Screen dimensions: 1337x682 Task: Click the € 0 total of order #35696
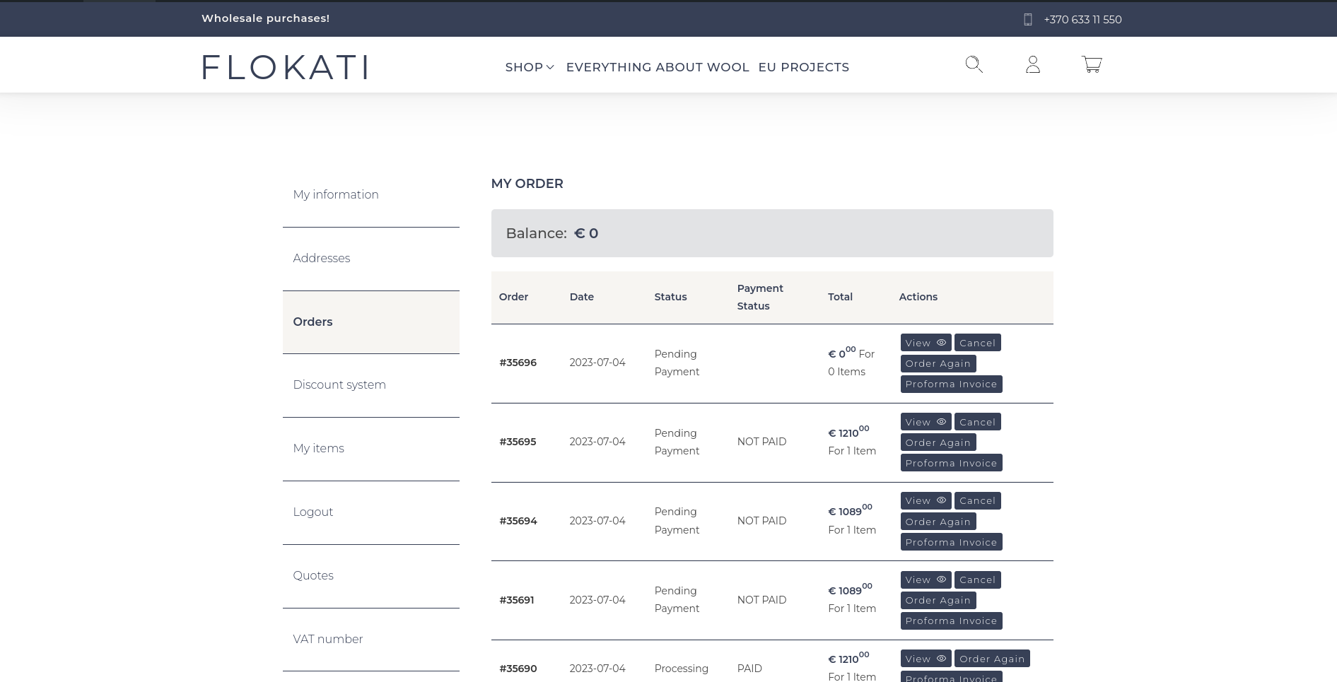pos(841,353)
